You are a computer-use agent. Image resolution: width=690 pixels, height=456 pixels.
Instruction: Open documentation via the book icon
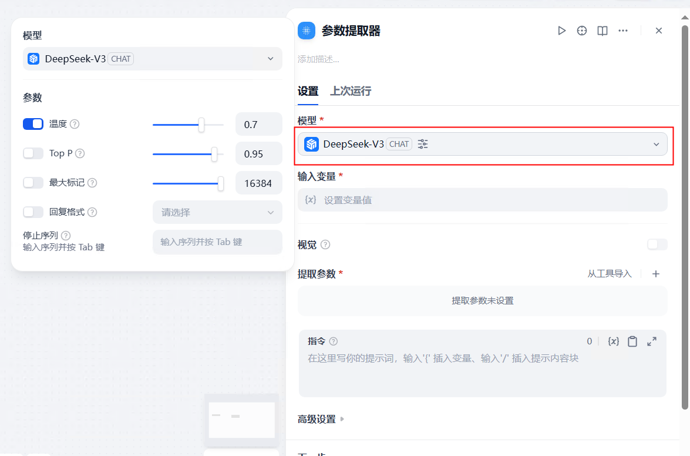point(602,30)
